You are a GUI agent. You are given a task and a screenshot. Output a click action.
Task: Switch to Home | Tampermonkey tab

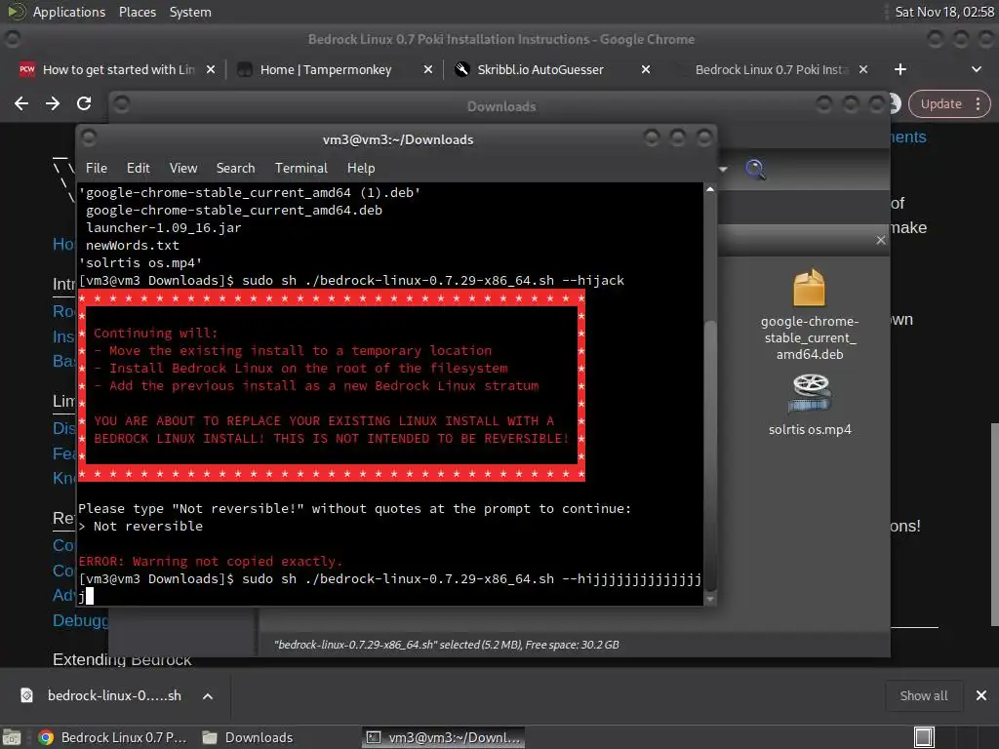click(326, 69)
